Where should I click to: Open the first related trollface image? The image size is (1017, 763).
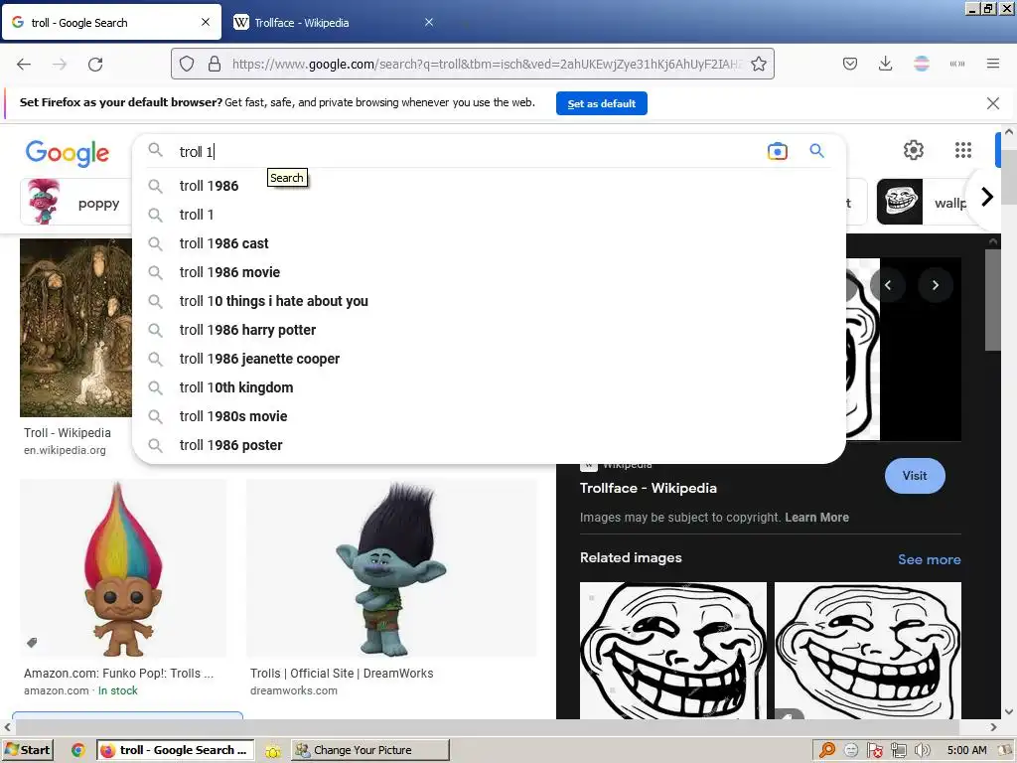point(672,650)
